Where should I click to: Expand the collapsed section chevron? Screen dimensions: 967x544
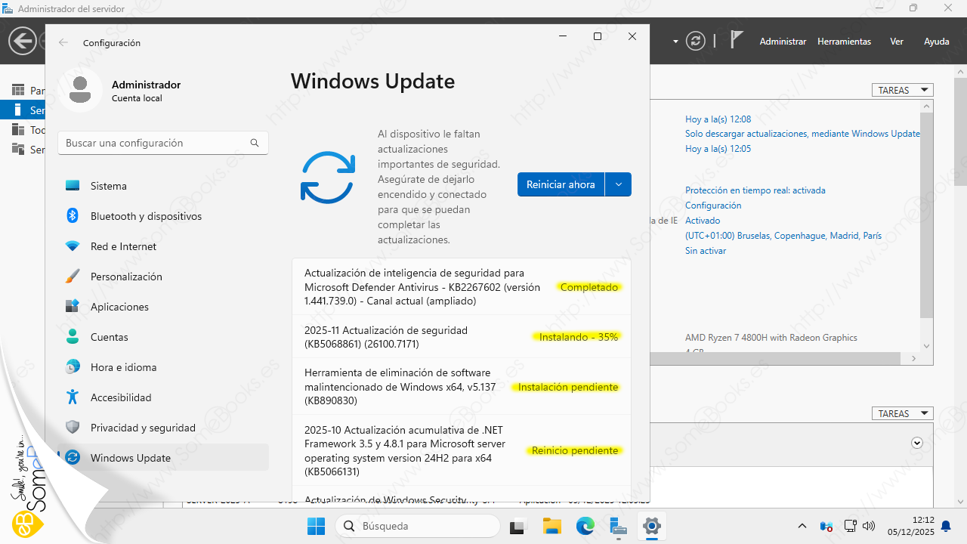(x=917, y=444)
